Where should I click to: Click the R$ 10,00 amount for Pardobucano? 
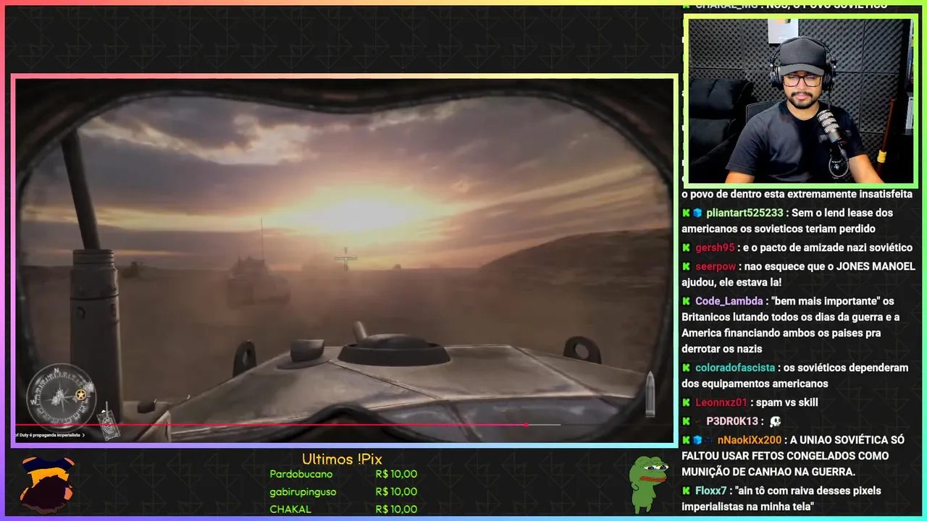pyautogui.click(x=396, y=474)
